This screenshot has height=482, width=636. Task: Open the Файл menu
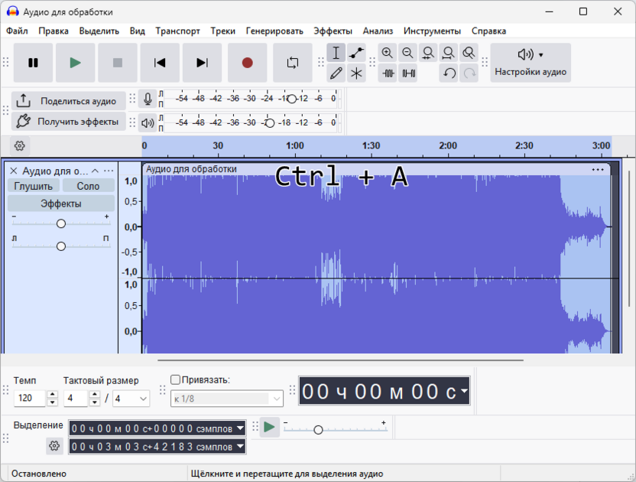click(17, 31)
